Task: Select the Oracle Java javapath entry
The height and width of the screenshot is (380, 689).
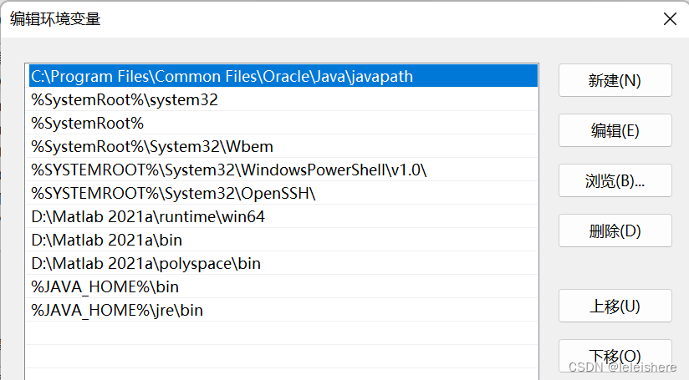Action: 282,76
